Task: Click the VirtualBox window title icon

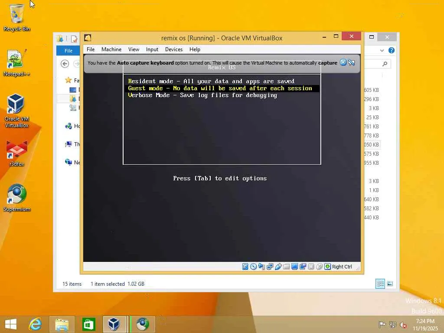Action: pyautogui.click(x=88, y=38)
